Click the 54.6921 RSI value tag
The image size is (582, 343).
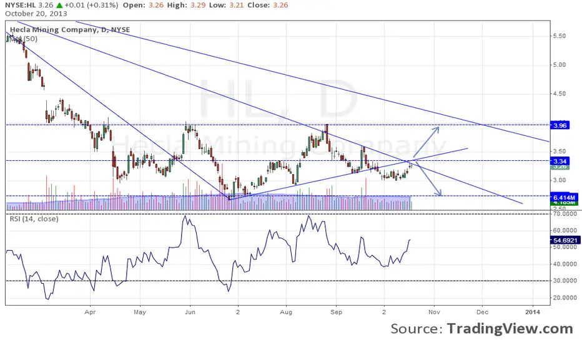565,240
